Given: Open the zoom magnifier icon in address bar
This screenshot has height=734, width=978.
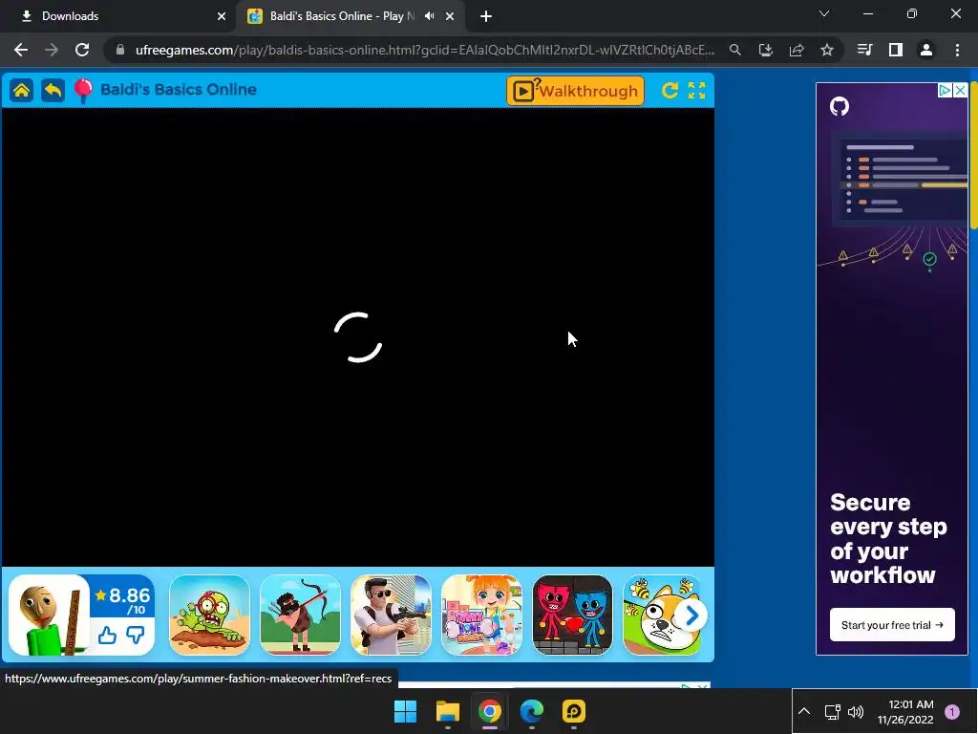Looking at the screenshot, I should pyautogui.click(x=735, y=50).
